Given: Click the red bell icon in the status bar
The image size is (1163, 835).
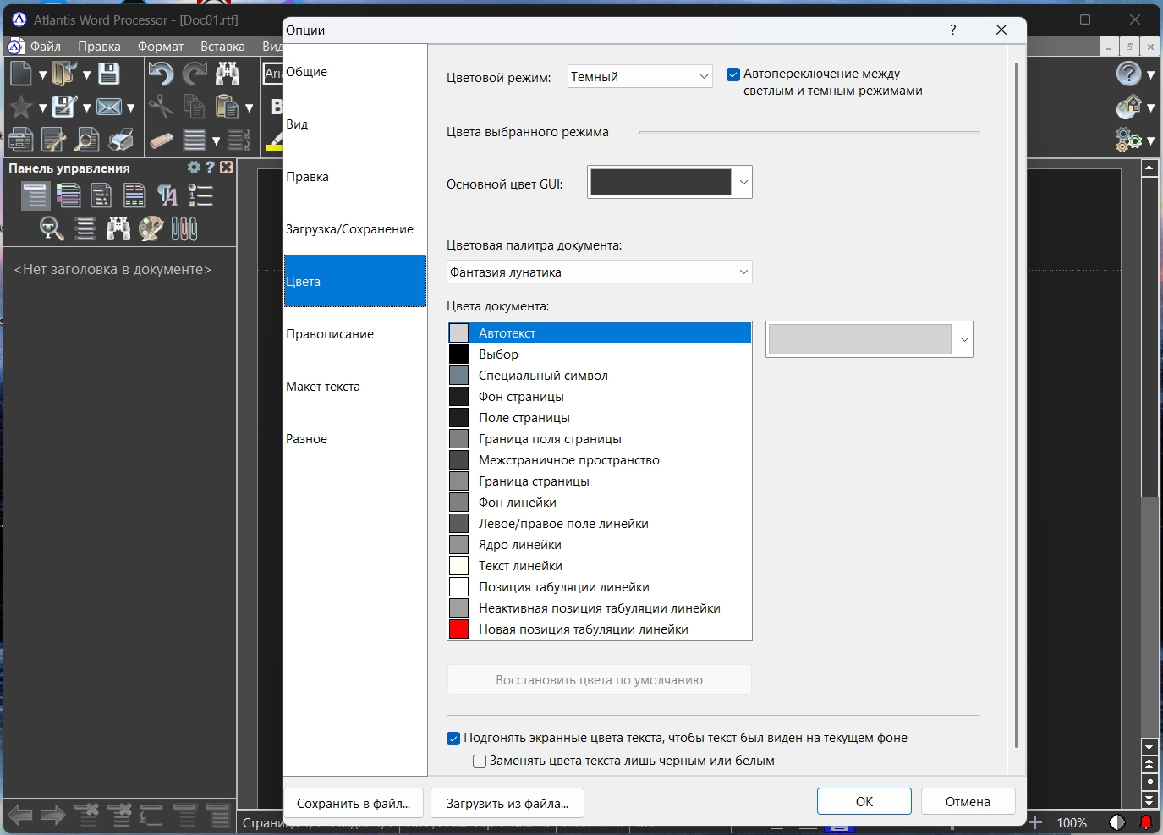Looking at the screenshot, I should pos(1146,822).
